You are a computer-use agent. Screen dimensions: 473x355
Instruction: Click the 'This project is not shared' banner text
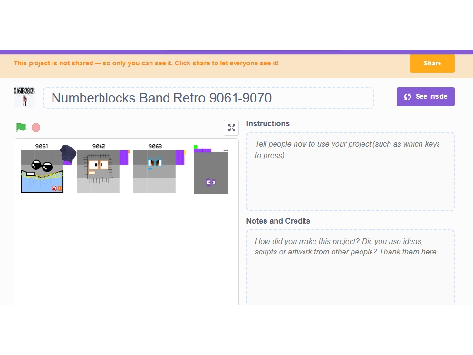(146, 63)
